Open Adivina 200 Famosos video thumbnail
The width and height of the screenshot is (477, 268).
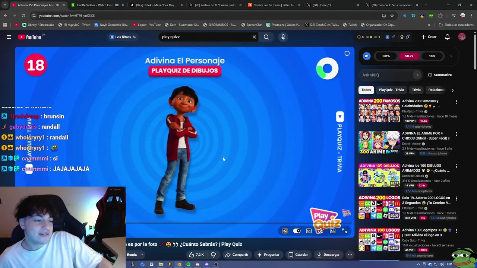pos(379,111)
